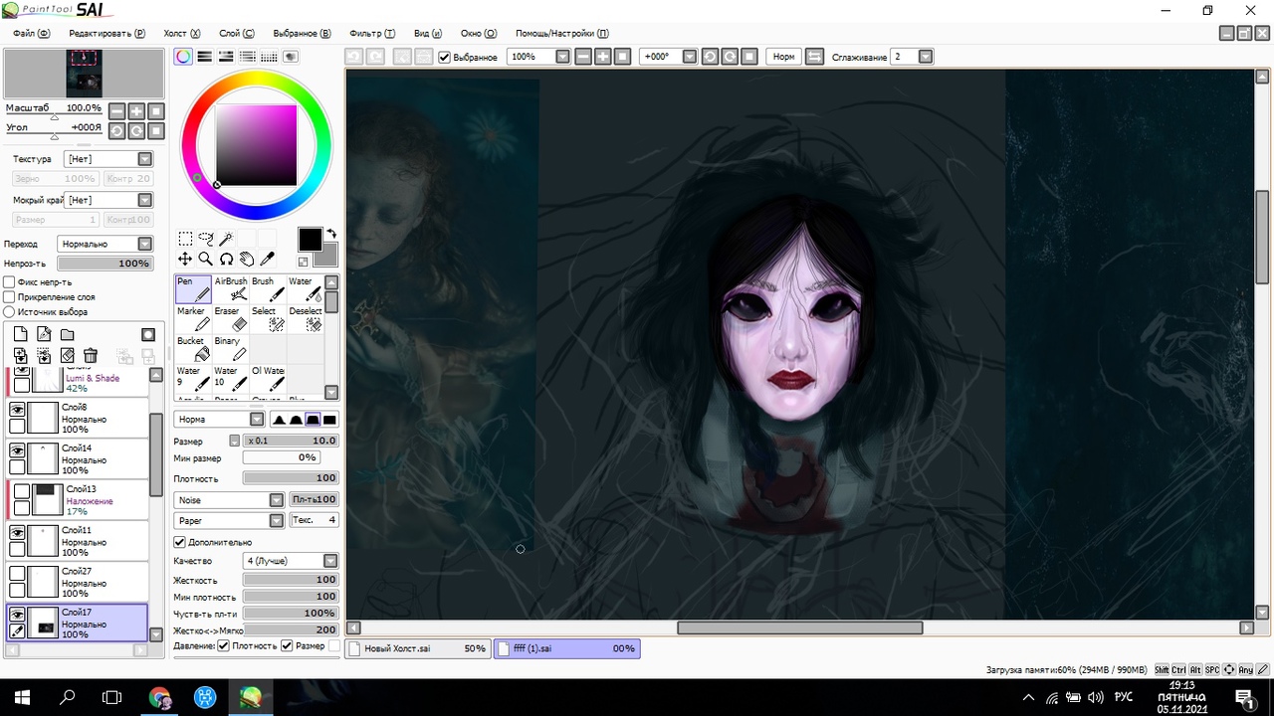The height and width of the screenshot is (716, 1274).
Task: Select the Binary pen tool
Action: tap(231, 348)
